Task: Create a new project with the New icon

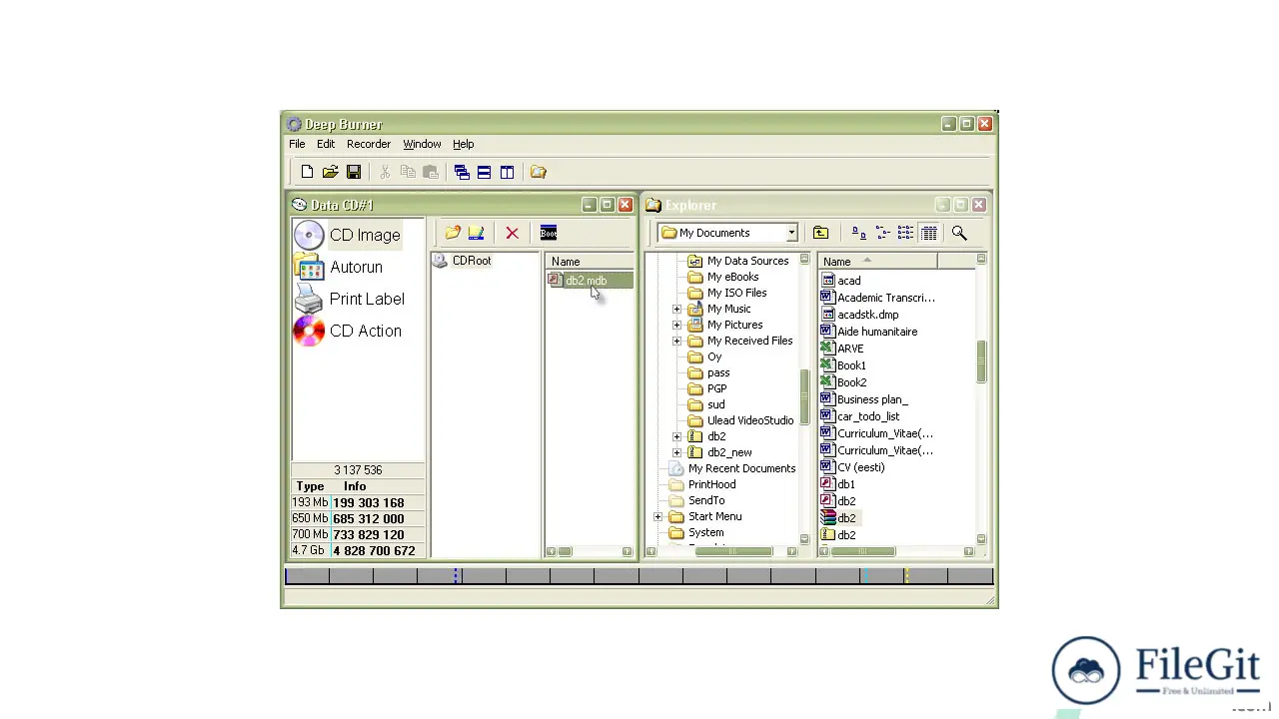Action: [x=307, y=172]
